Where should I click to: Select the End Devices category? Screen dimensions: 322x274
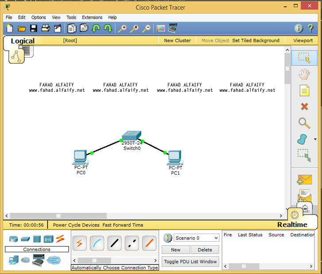coord(14,260)
